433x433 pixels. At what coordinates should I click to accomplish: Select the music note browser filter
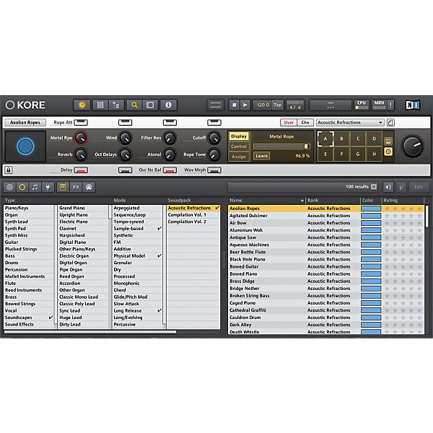coord(35,187)
